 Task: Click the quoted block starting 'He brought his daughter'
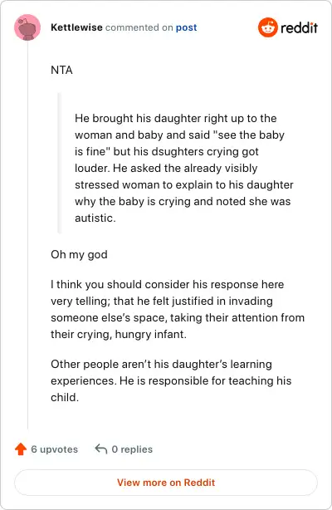(x=183, y=168)
